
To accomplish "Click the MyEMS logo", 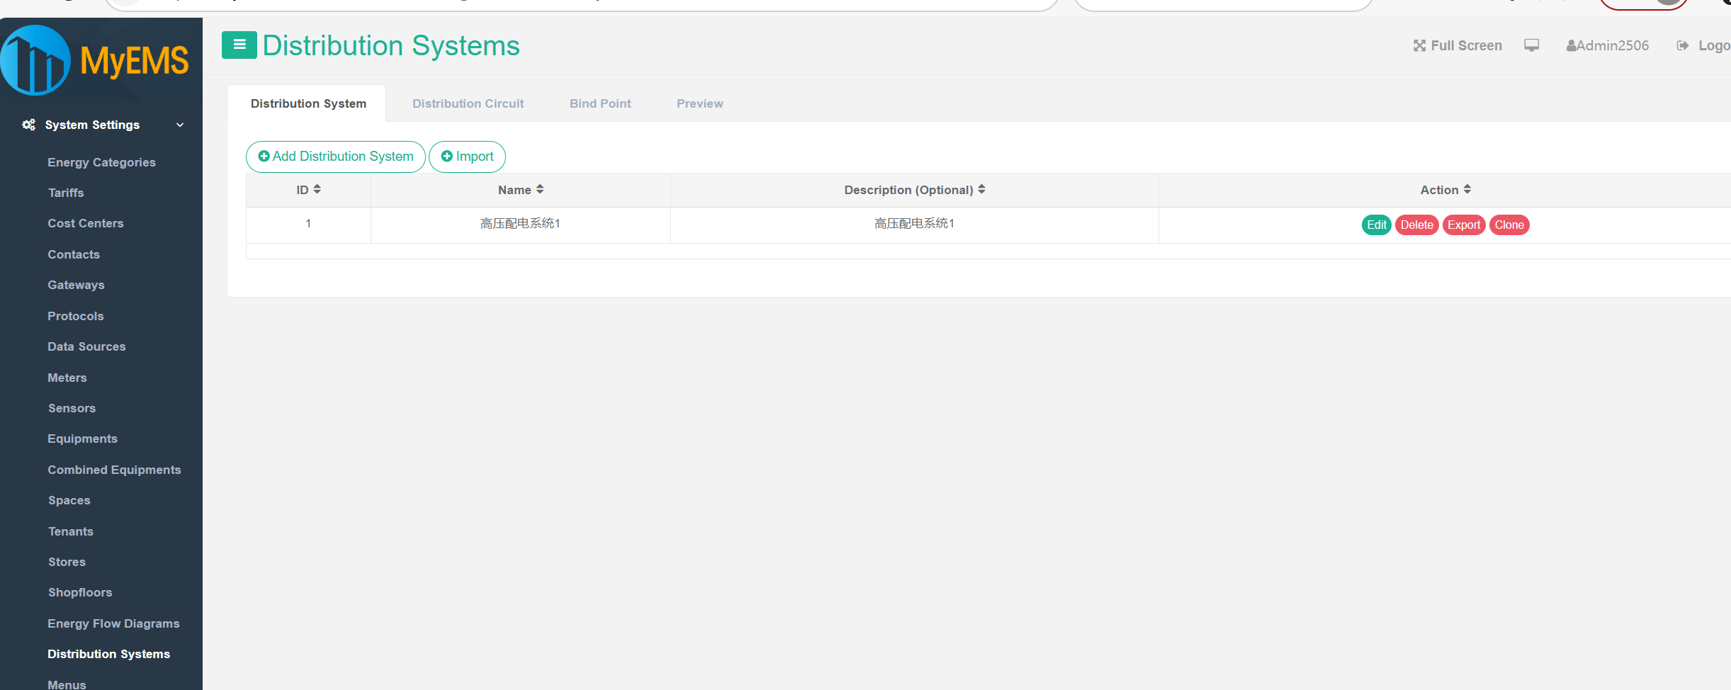I will tap(95, 60).
